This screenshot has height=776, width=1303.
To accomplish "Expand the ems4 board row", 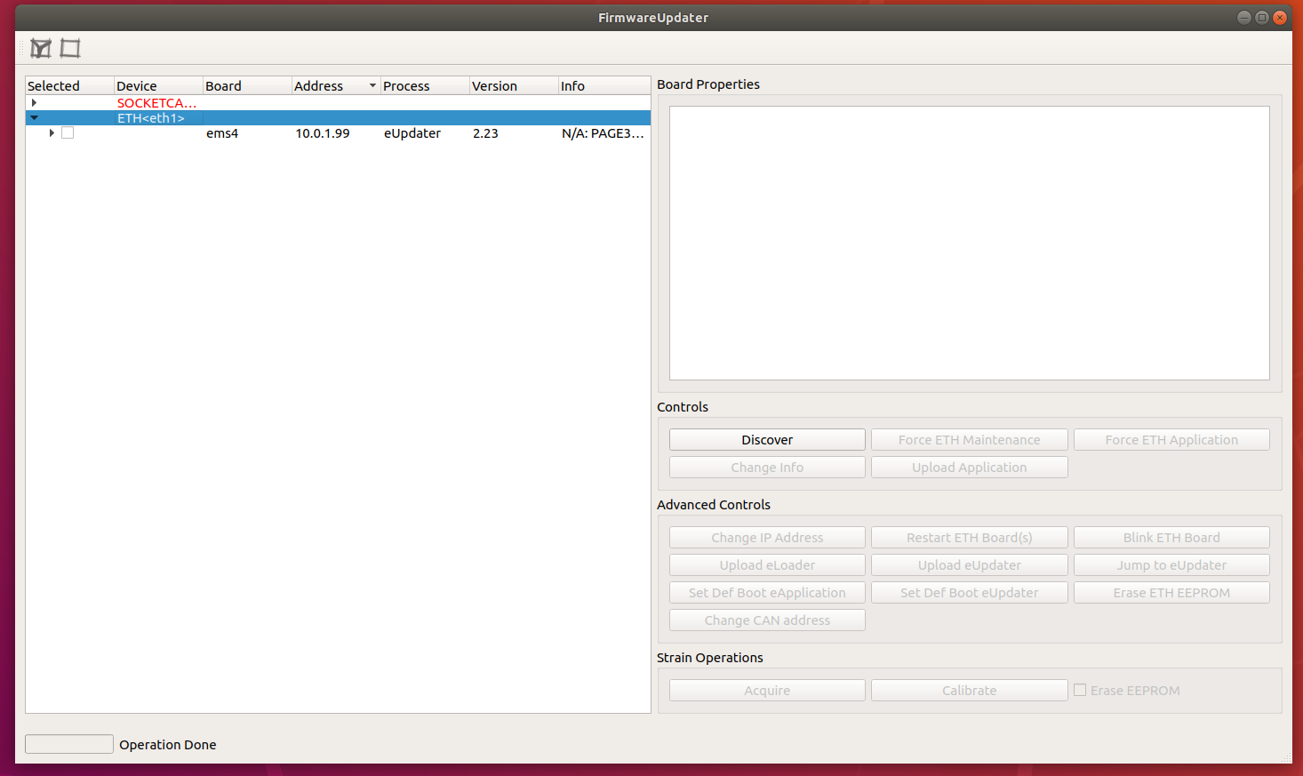I will (x=51, y=132).
